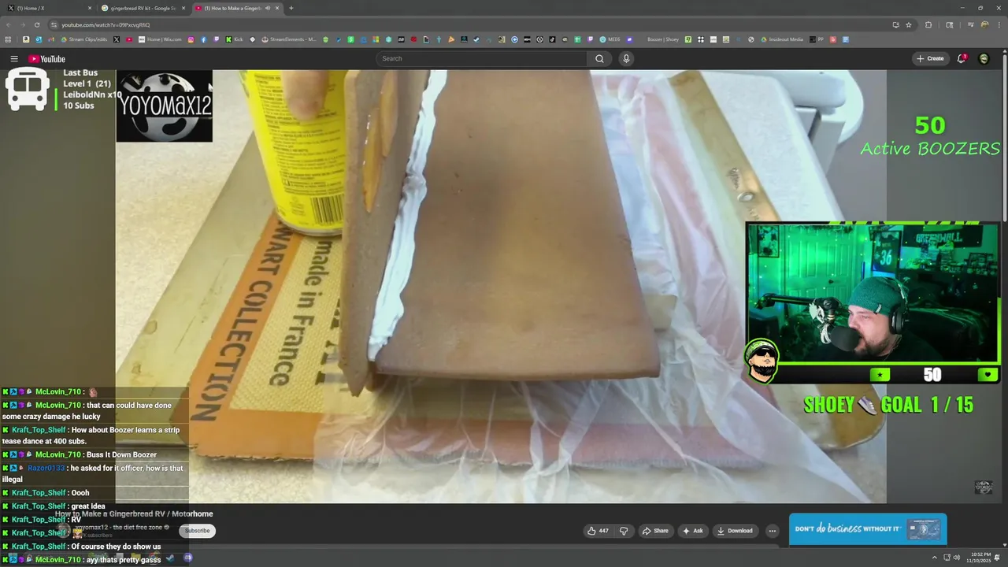This screenshot has width=1008, height=567.
Task: Click the YouTube search magnifier button
Action: [599, 58]
